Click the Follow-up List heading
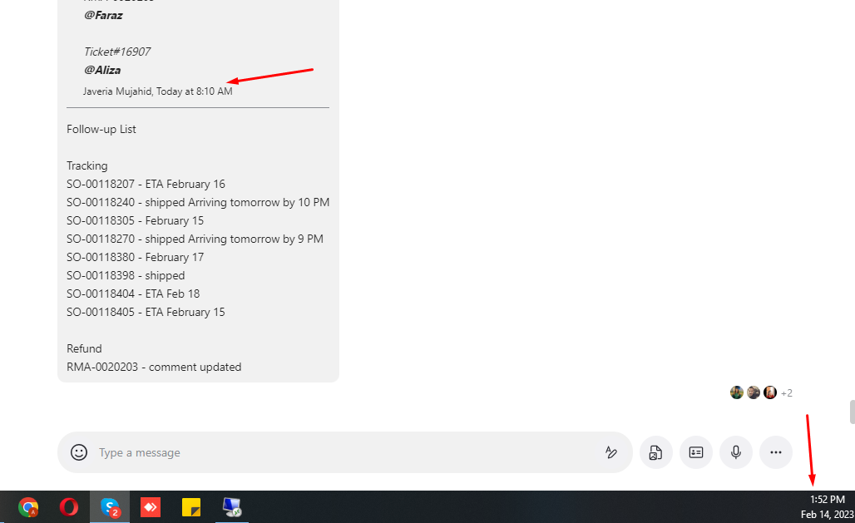Screen dimensions: 855x523 (x=101, y=129)
